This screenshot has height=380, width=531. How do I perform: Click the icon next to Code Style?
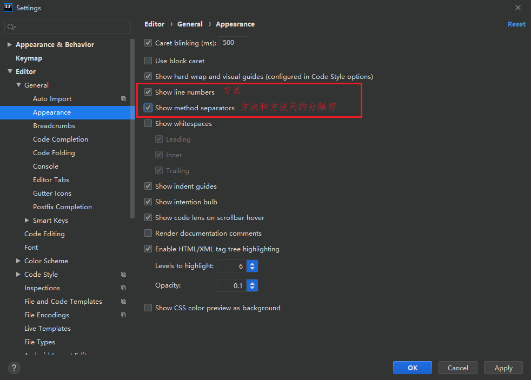pyautogui.click(x=123, y=275)
